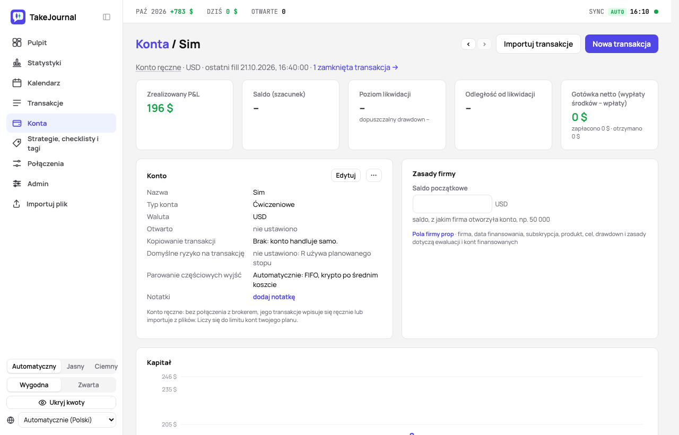Open Transakcje in the sidebar
The height and width of the screenshot is (435, 679).
click(x=62, y=103)
